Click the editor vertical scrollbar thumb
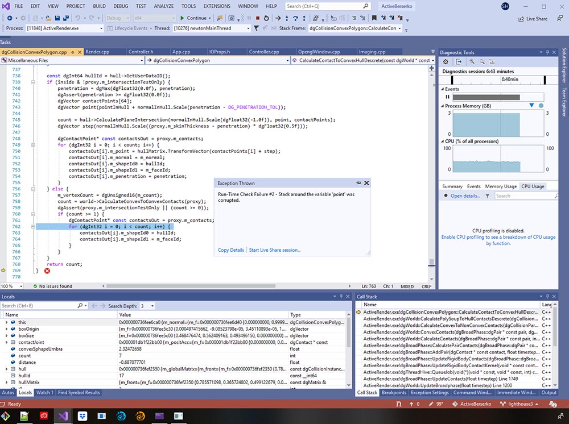 431,263
